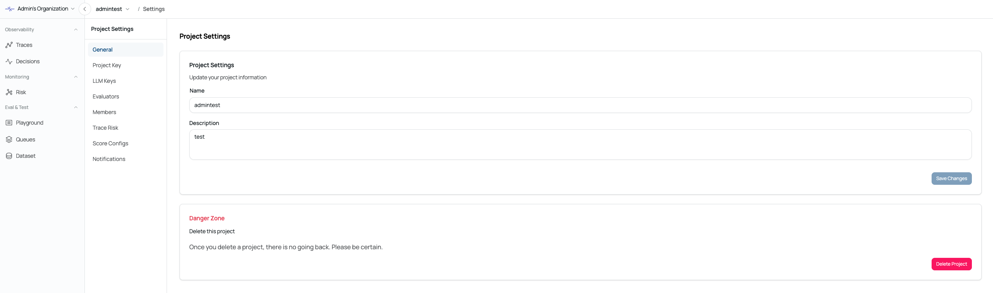Click the Risk nodes icon
Image resolution: width=993 pixels, height=293 pixels.
point(9,92)
